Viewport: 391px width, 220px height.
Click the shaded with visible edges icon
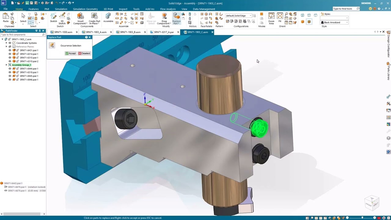pyautogui.click(x=309, y=22)
